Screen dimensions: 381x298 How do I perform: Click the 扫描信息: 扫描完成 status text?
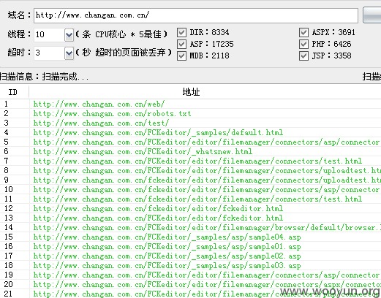(x=44, y=77)
